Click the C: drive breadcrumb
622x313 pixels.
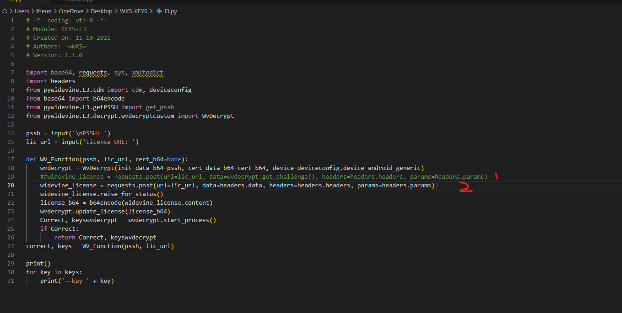coord(5,11)
